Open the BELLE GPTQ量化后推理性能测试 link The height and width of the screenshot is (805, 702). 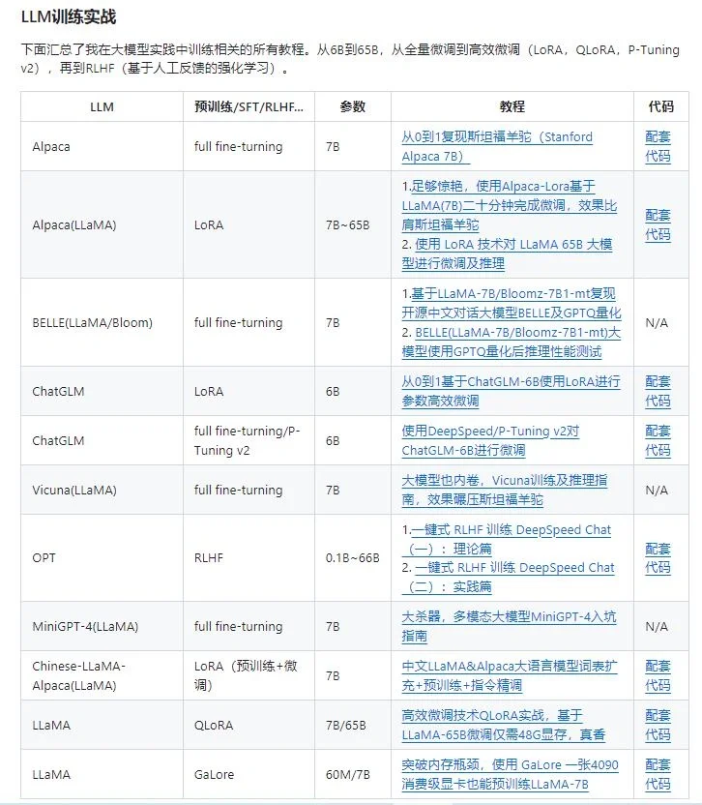[512, 342]
